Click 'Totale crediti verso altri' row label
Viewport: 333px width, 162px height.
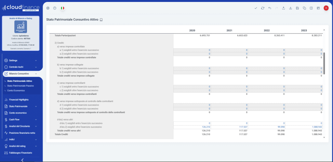[x=70, y=130]
